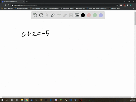
Task: Launch Steam from the taskbar
Action: pos(31,100)
